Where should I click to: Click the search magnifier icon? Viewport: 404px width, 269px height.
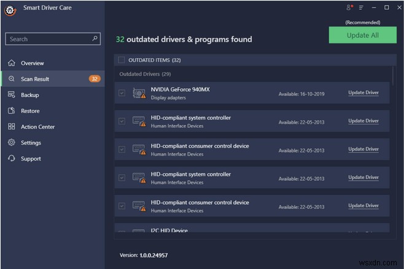[95, 39]
